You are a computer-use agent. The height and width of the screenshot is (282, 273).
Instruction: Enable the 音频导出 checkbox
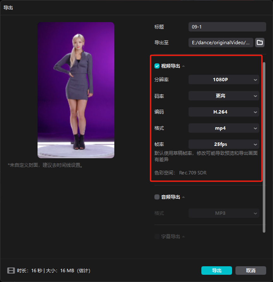pos(157,197)
